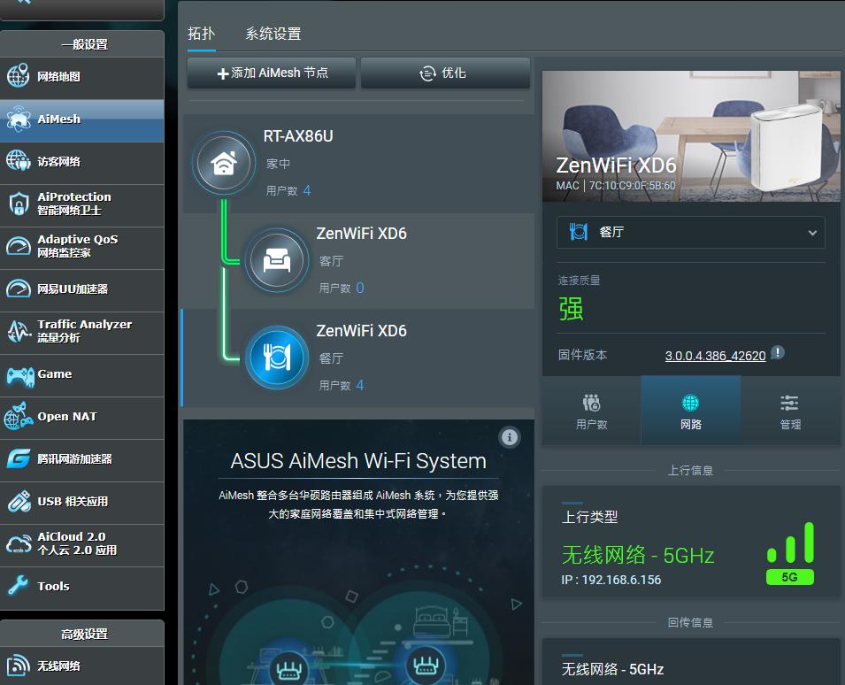Open 用户数 tab in node panel
This screenshot has width=845, height=685.
point(591,411)
